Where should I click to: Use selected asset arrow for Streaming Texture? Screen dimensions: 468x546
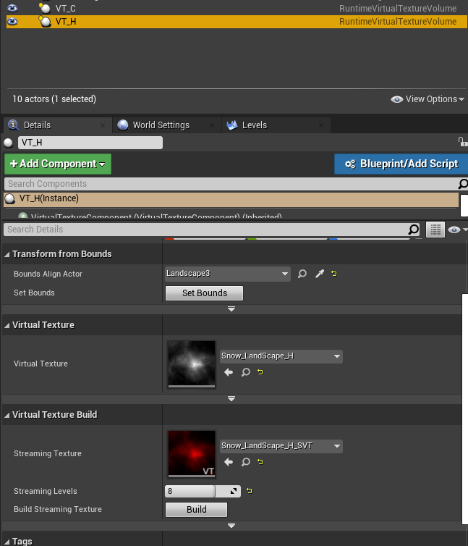click(x=229, y=462)
